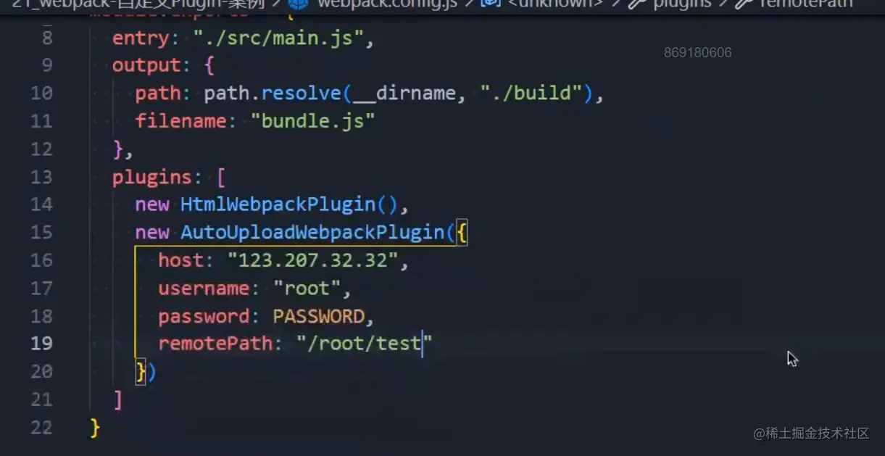
Task: Click line number 21 in the gutter
Action: 41,399
